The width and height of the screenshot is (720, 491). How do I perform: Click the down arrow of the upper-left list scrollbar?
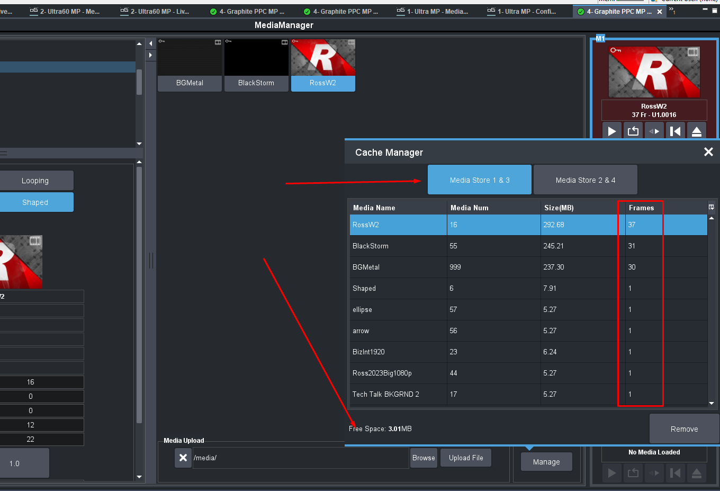tap(139, 144)
